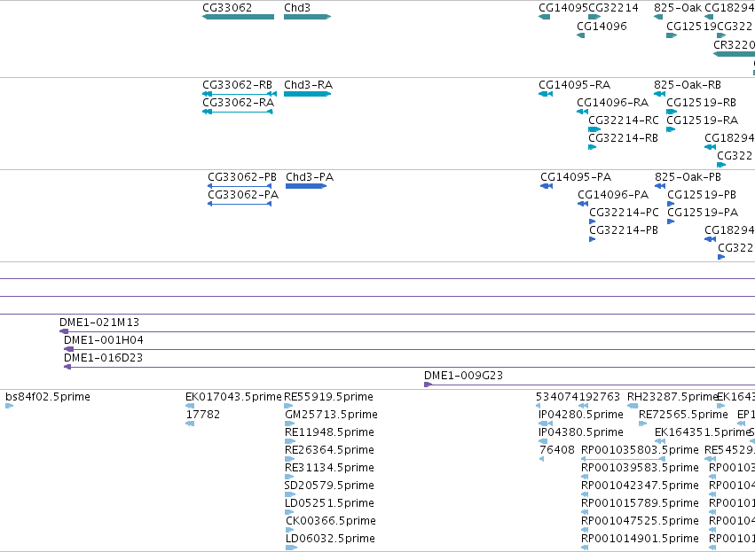Viewport: 755px width, 552px height.
Task: Select the CG14096-PA protein label
Action: tap(613, 195)
